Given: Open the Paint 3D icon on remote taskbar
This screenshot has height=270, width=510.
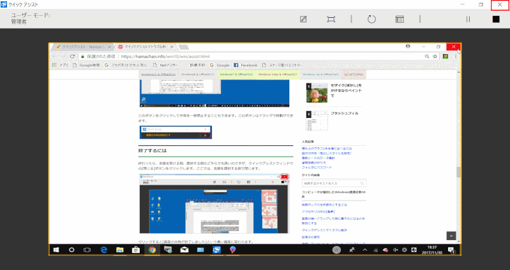Looking at the screenshot, I should point(232,250).
